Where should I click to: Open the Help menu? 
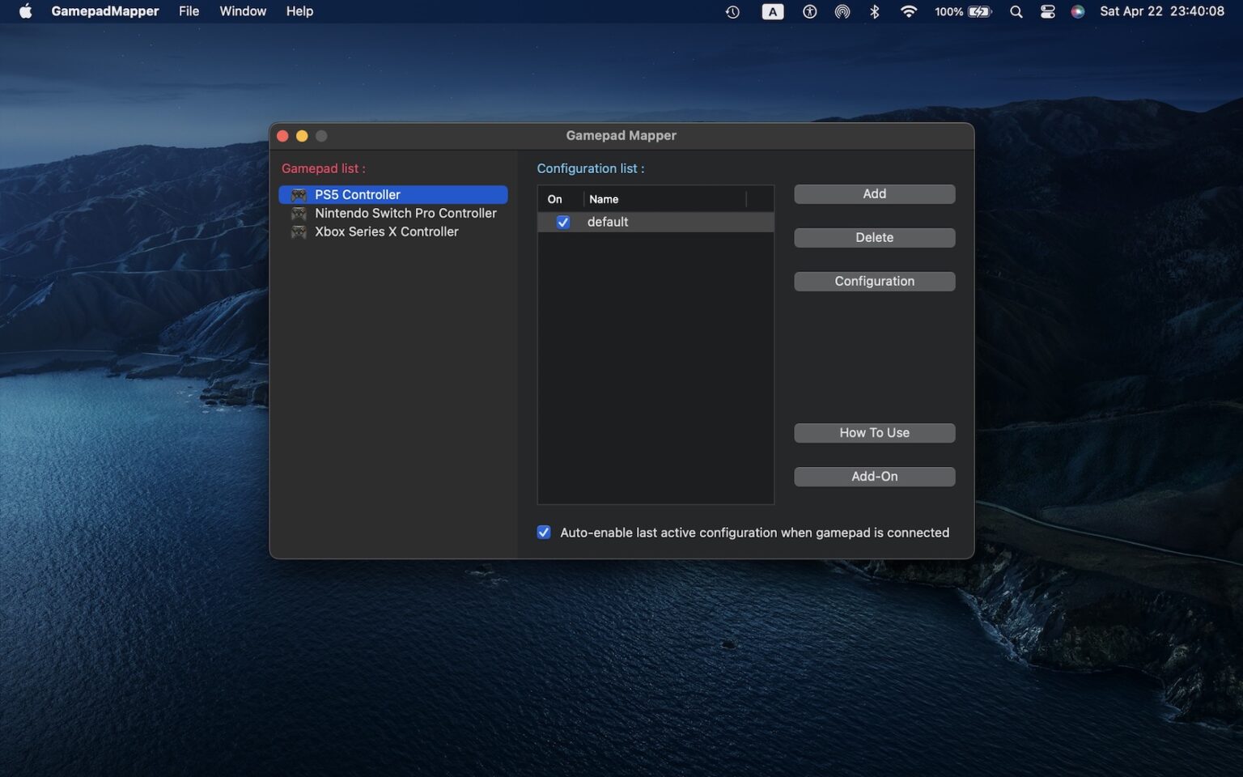(x=299, y=11)
